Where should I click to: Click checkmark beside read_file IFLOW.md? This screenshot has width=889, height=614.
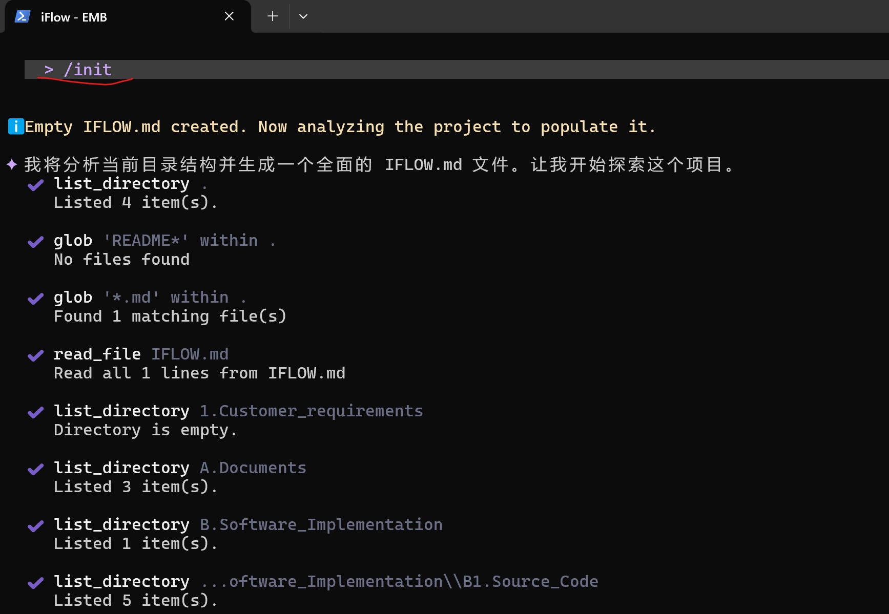click(x=35, y=355)
